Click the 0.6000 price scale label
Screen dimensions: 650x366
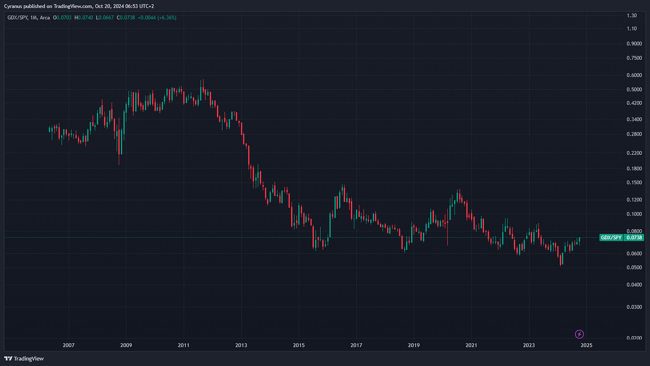[x=634, y=75]
